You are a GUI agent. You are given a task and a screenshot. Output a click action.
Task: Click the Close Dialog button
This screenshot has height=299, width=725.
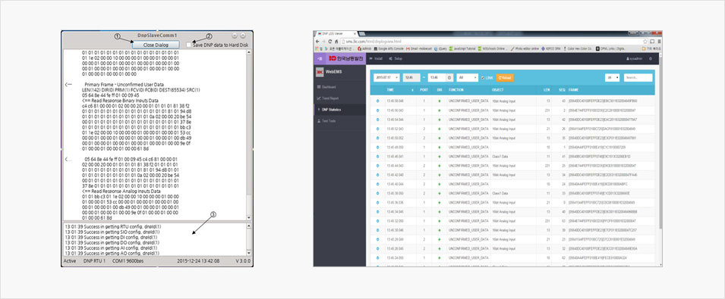point(156,45)
